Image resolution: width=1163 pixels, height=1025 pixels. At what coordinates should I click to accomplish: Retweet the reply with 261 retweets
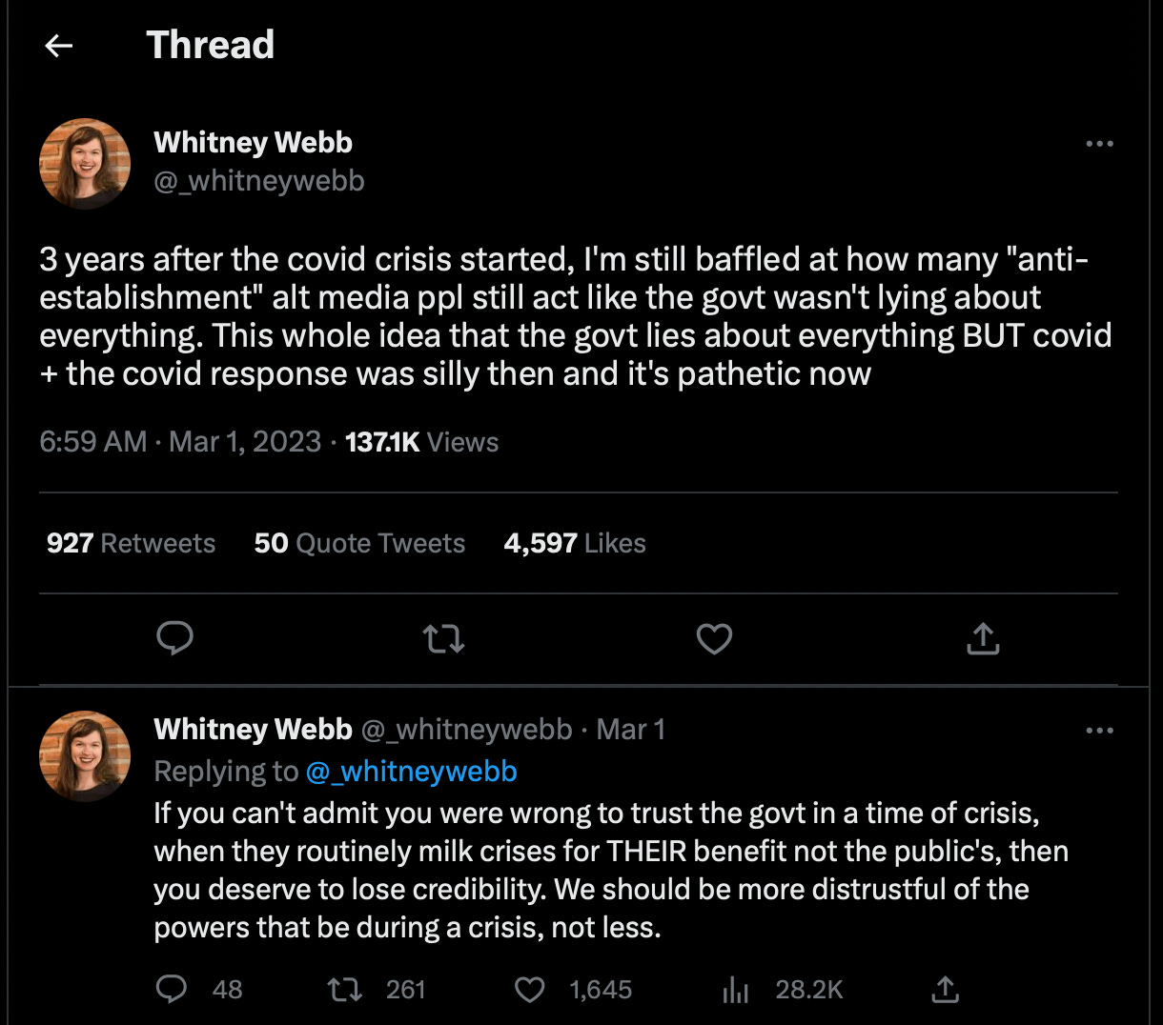point(345,990)
